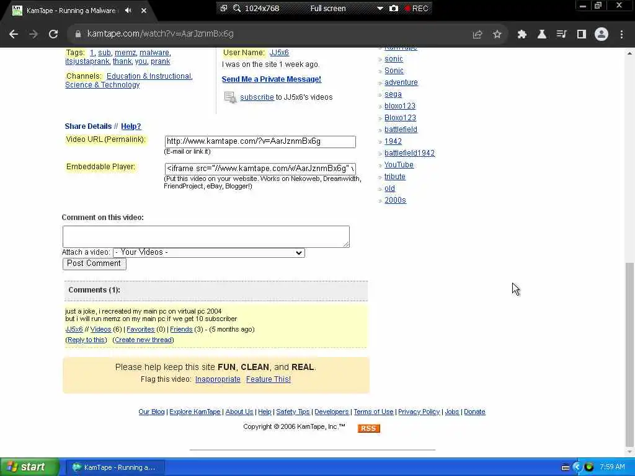Open Science & Technology channel link

coord(102,84)
